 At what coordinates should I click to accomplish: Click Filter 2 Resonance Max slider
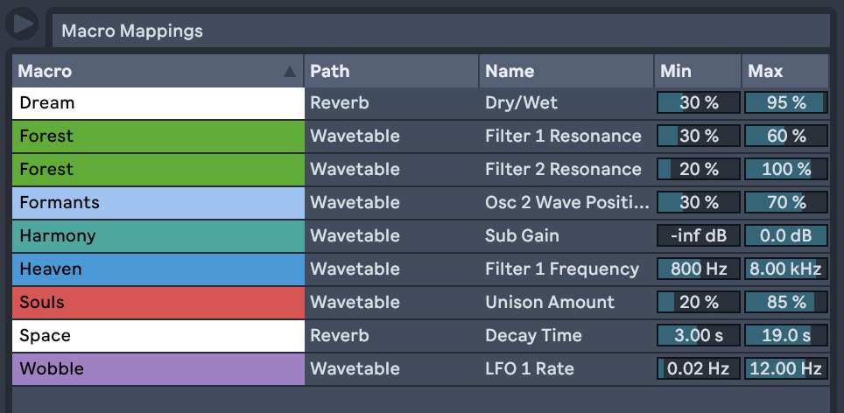(x=786, y=170)
